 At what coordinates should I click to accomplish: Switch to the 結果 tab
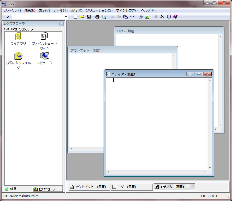pos(18,189)
